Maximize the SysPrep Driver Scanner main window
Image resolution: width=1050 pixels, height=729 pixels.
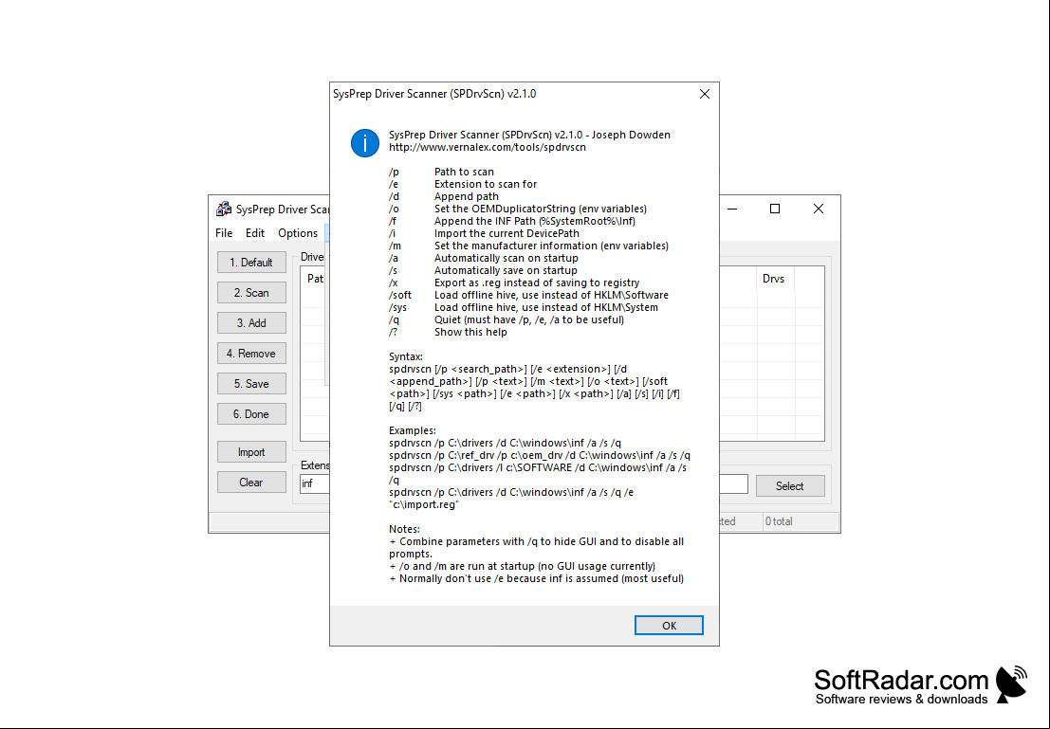(775, 209)
